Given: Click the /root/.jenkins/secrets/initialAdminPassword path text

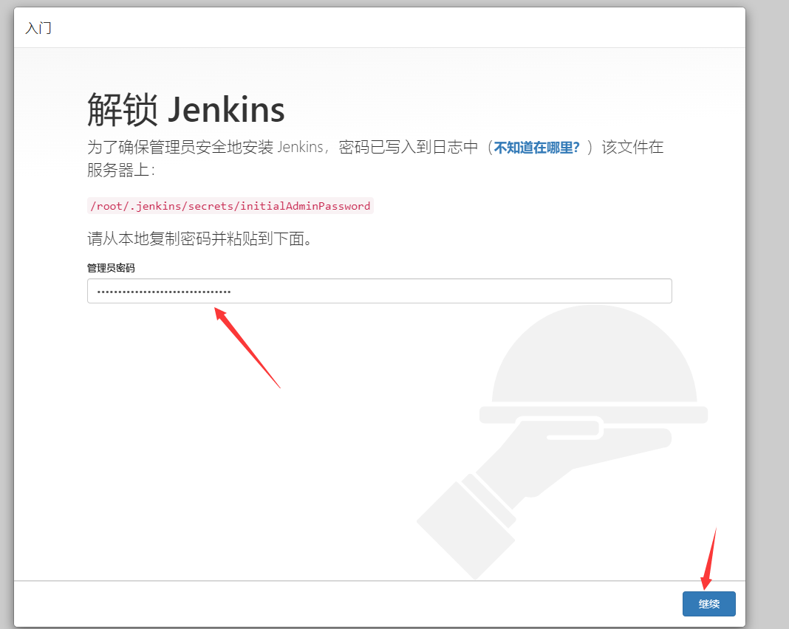Looking at the screenshot, I should (x=230, y=206).
